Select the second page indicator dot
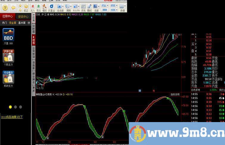 pos(15,107)
